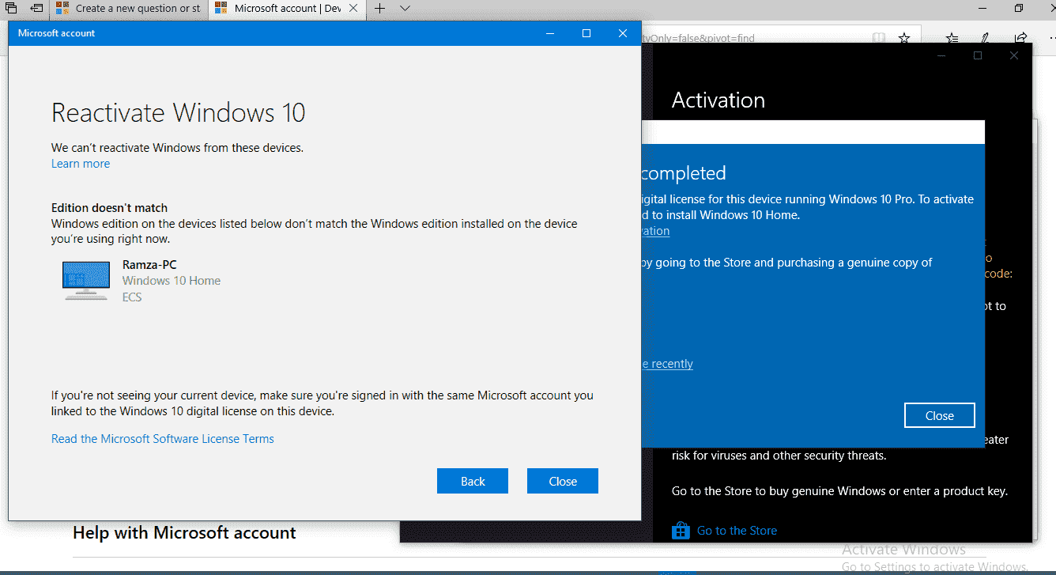The height and width of the screenshot is (575, 1056).
Task: Click the Back button in Reactivate dialog
Action: point(473,481)
